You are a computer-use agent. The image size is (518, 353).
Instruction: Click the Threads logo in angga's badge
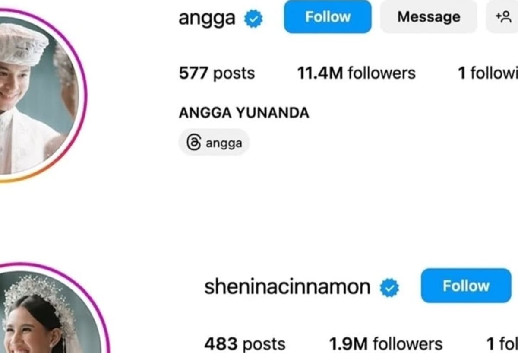[x=194, y=143]
